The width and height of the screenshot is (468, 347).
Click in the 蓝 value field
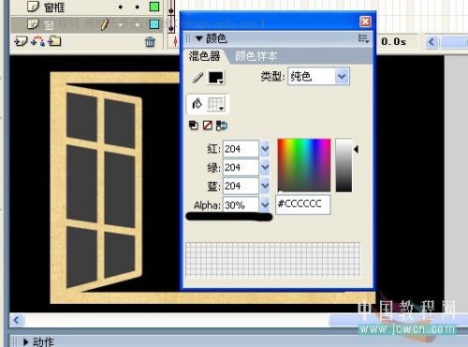(241, 186)
